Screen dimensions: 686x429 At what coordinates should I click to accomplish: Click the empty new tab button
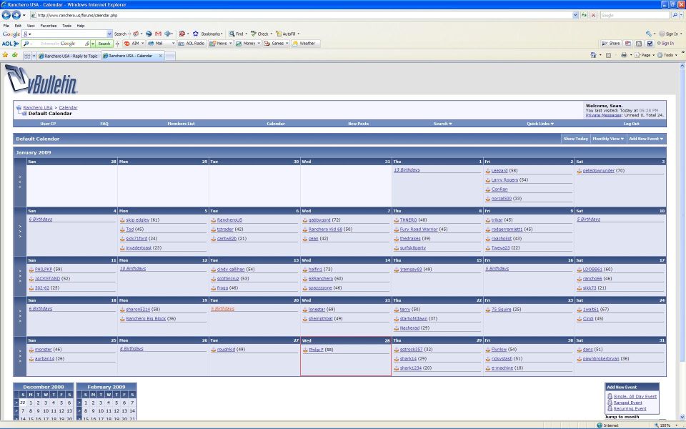(171, 56)
